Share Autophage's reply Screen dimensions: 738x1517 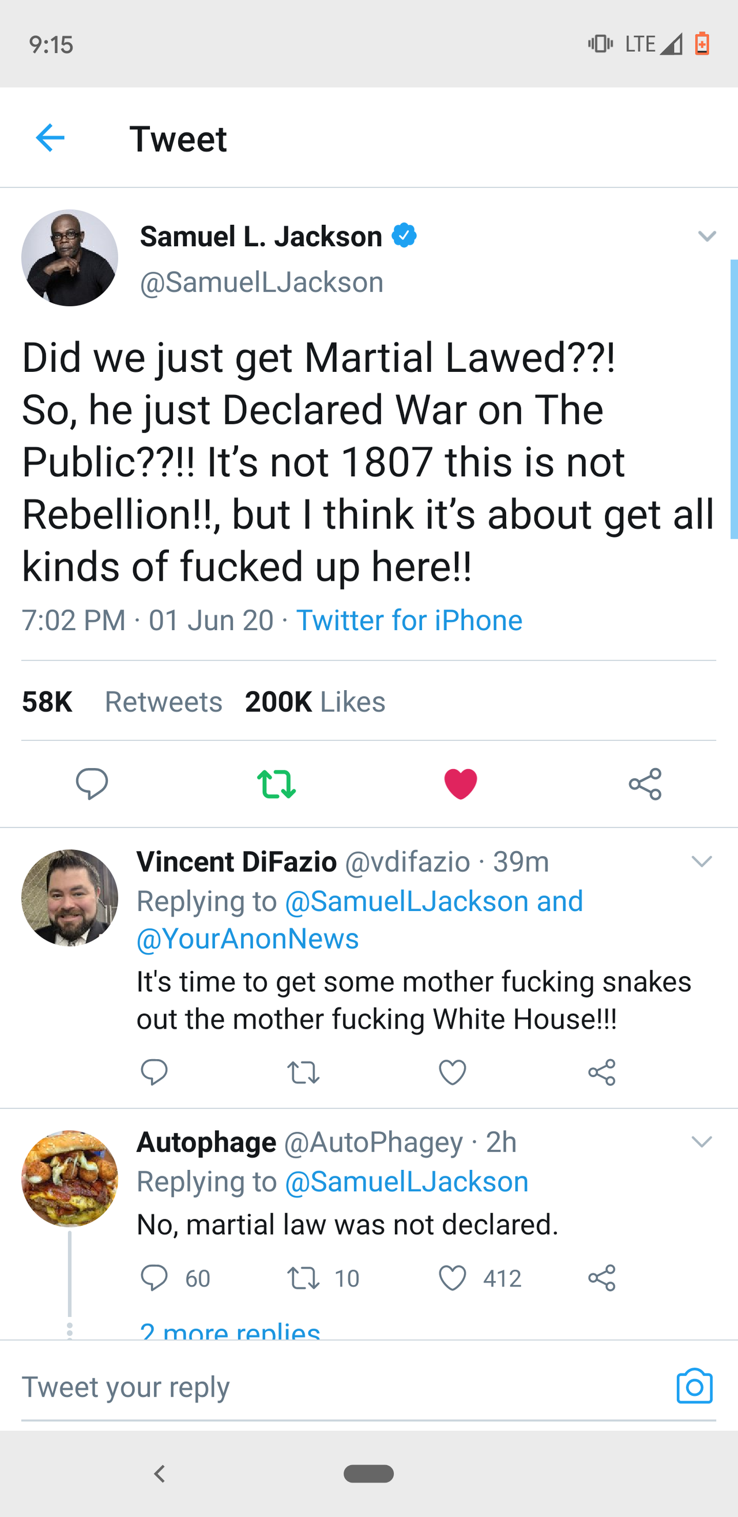click(601, 1278)
